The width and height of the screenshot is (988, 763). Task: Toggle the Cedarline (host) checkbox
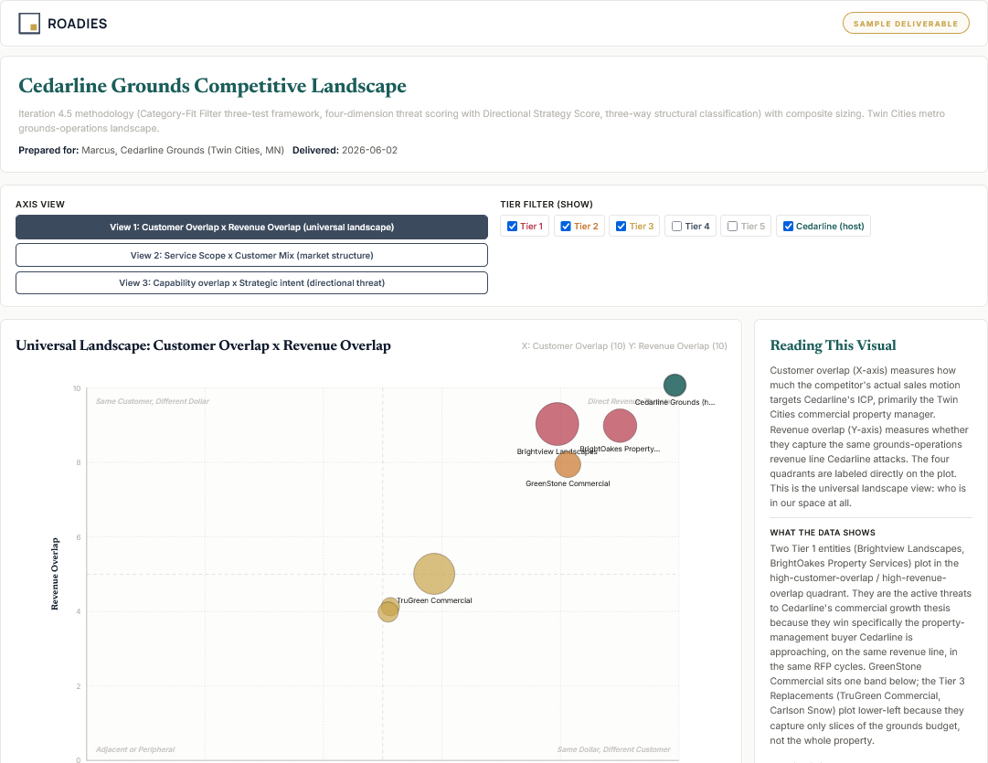click(788, 227)
